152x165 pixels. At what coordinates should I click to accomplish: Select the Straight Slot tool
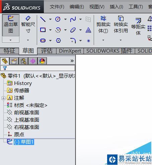click(x=43, y=40)
